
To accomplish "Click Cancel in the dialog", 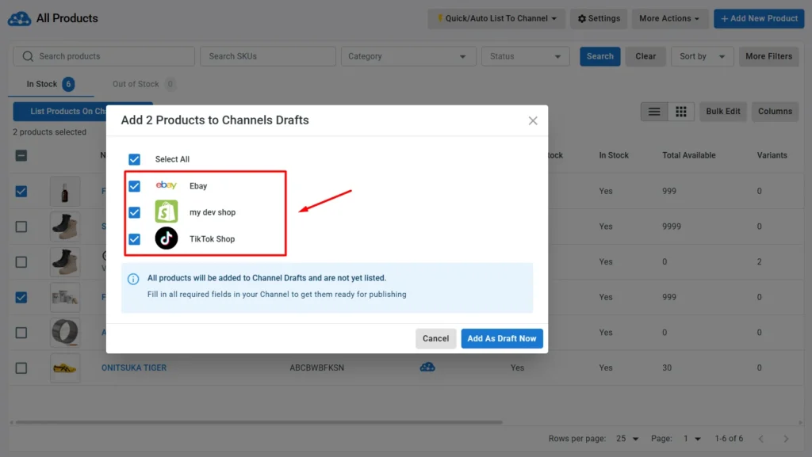I will 435,339.
